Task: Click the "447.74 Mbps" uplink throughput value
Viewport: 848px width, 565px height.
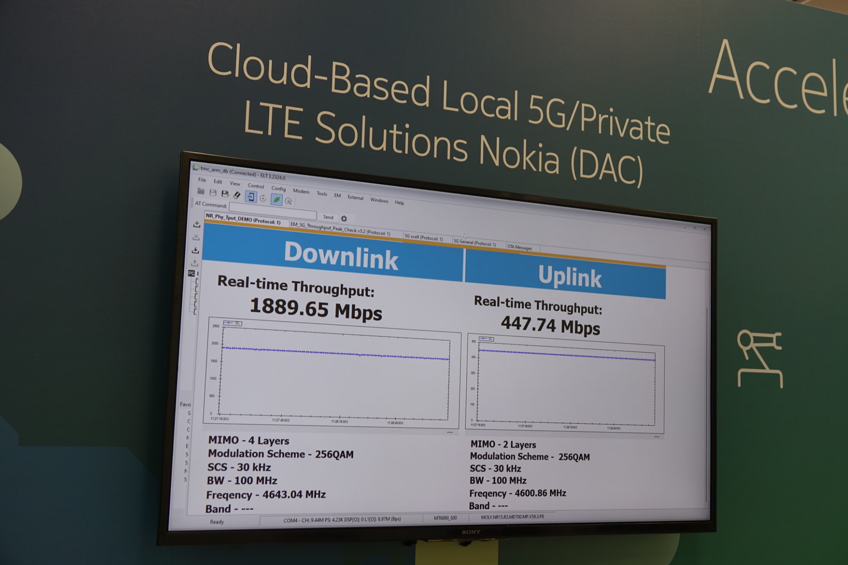Action: [550, 326]
